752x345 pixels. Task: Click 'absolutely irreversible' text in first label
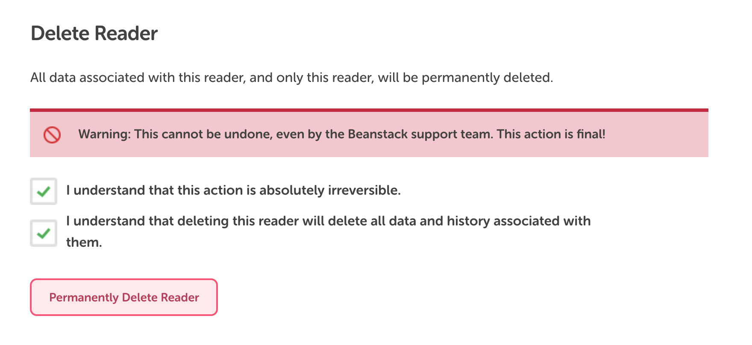tap(330, 190)
